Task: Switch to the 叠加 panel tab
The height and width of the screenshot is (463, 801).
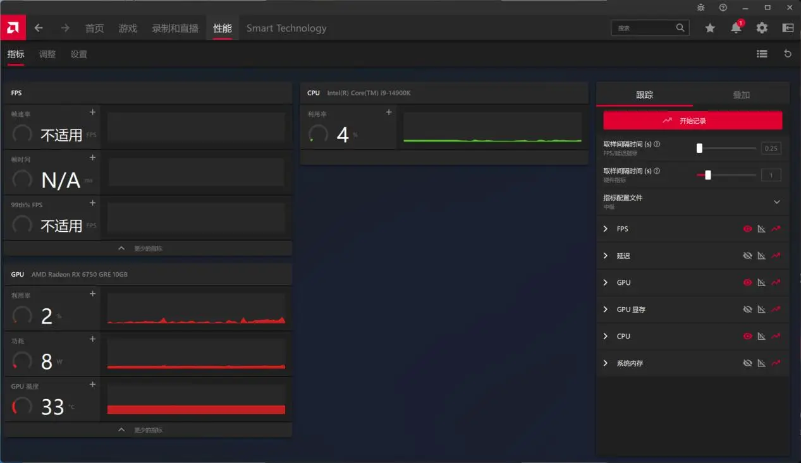Action: [x=741, y=95]
